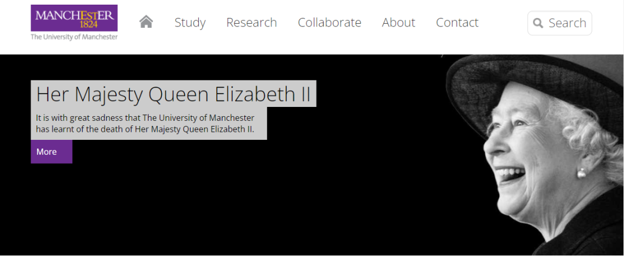Click the search magnifier icon
This screenshot has height=256, width=624.
(538, 23)
